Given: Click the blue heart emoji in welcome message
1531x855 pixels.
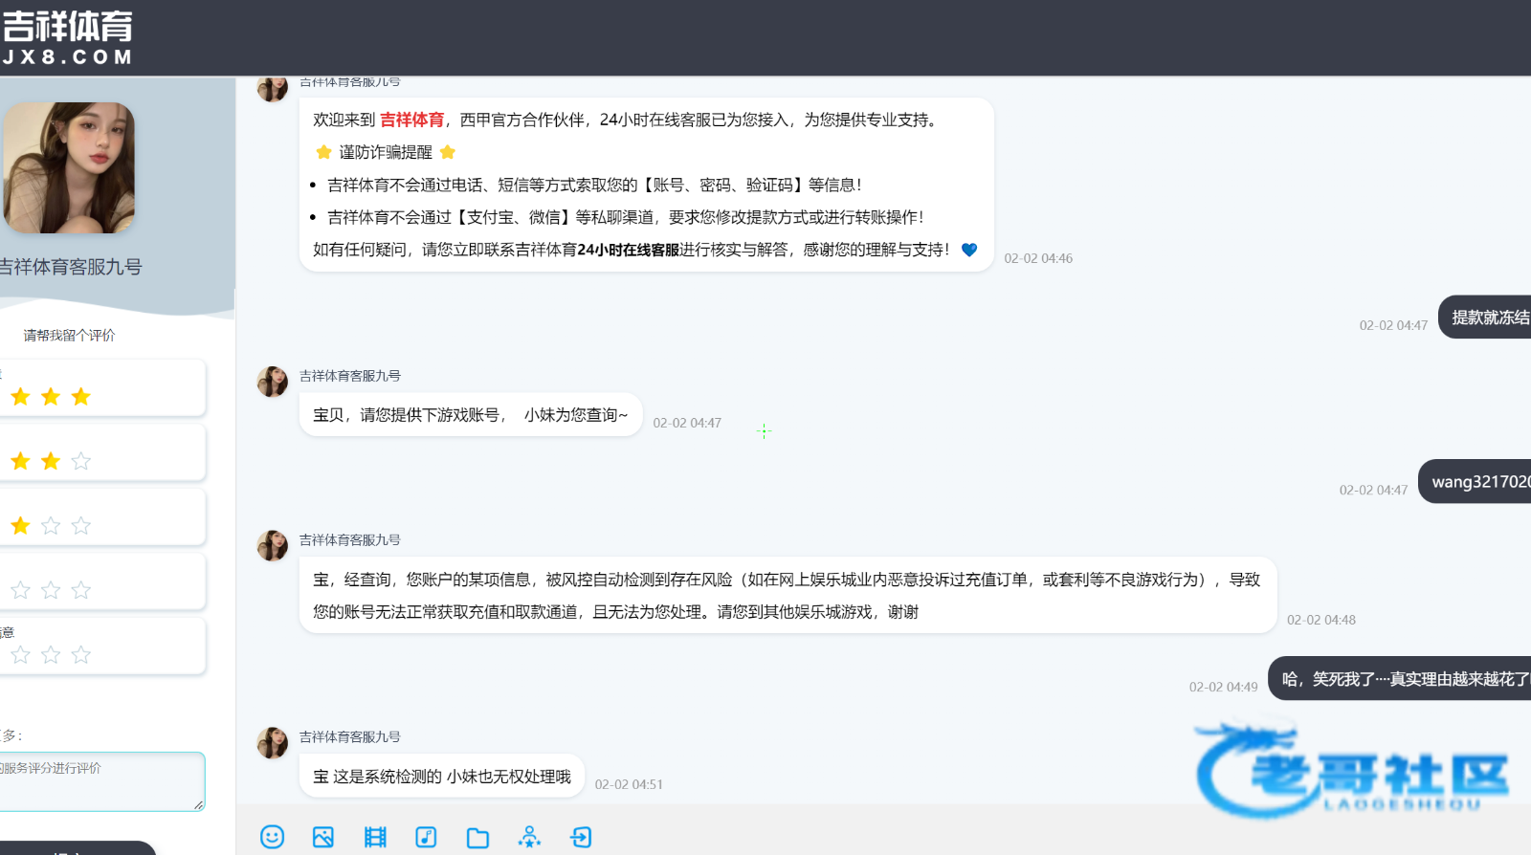Looking at the screenshot, I should [969, 250].
